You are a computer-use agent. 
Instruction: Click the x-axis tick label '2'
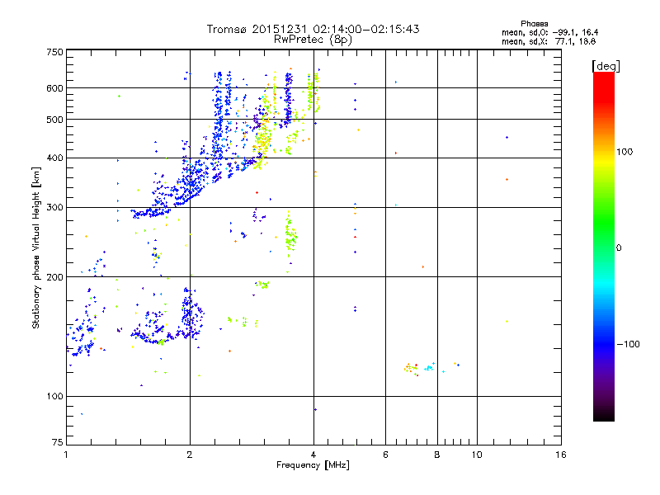coord(190,455)
